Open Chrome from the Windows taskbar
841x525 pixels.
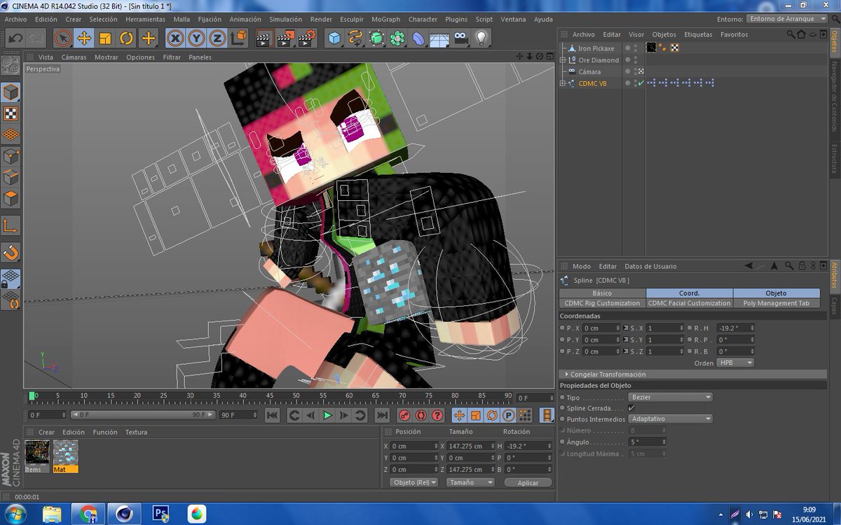88,513
